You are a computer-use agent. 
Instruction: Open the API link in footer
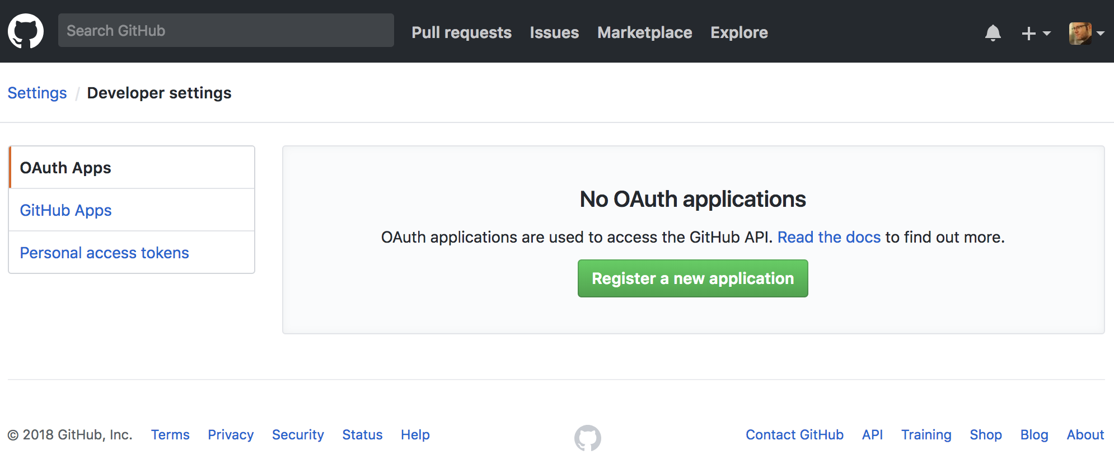(872, 435)
